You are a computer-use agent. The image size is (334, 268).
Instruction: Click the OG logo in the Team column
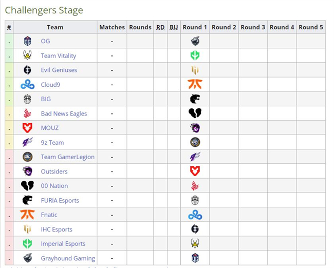tap(27, 41)
